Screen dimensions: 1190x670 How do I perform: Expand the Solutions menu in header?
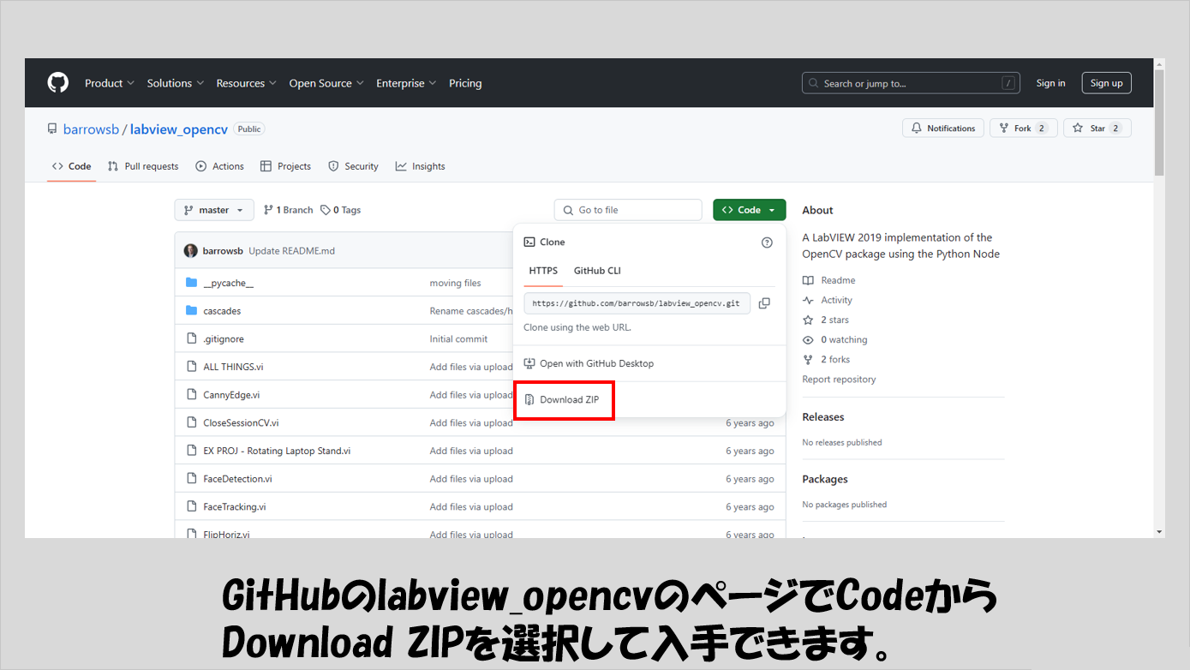(176, 83)
